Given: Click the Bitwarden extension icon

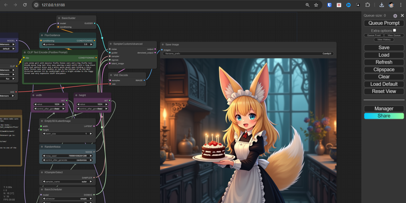Looking at the screenshot, I should point(329,5).
